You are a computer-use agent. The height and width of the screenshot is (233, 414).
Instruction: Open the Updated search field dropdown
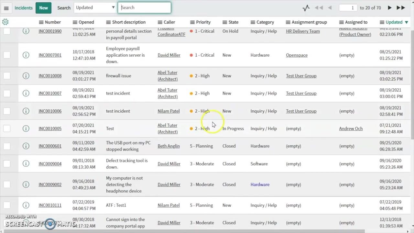(95, 8)
